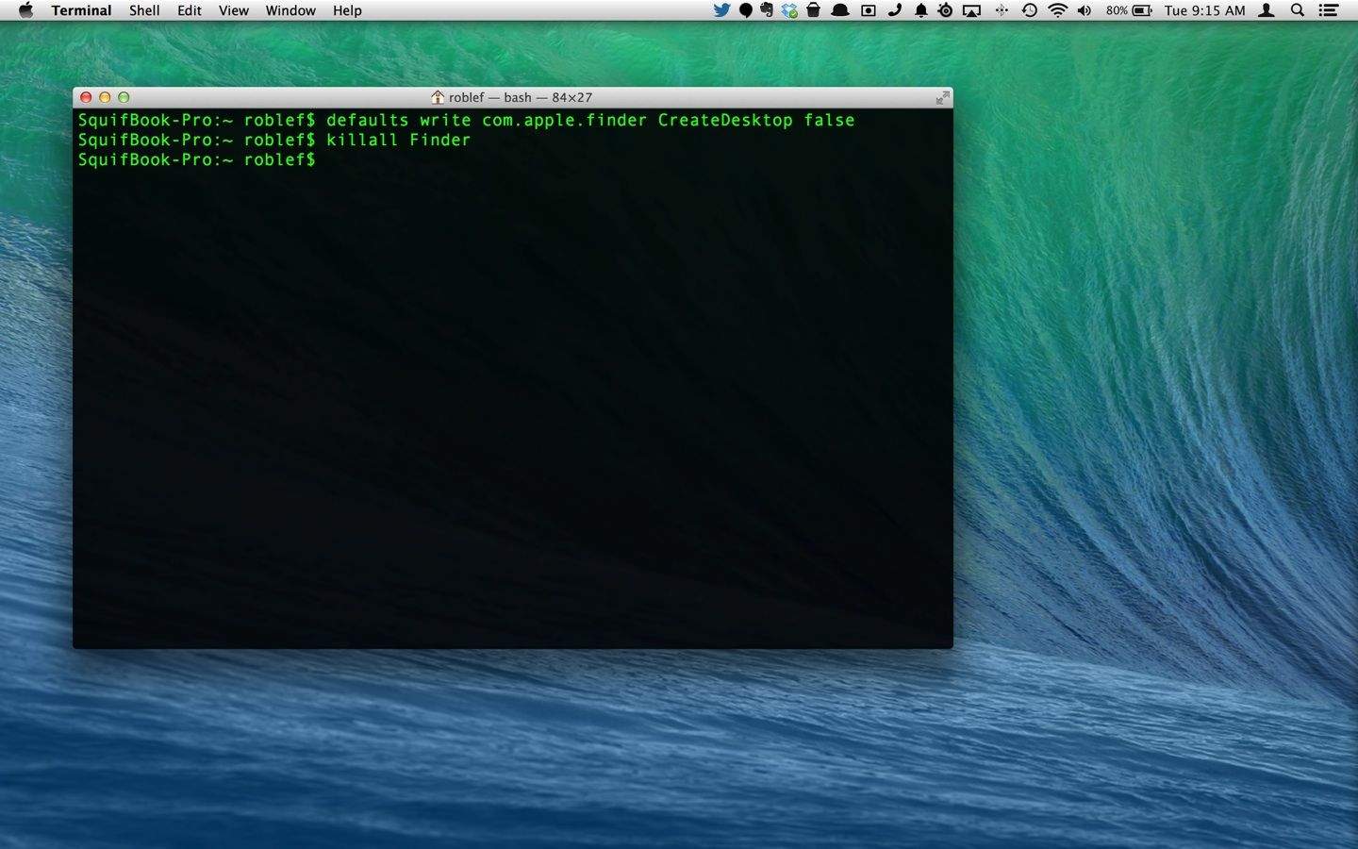Open the date and time menu

tap(1204, 10)
